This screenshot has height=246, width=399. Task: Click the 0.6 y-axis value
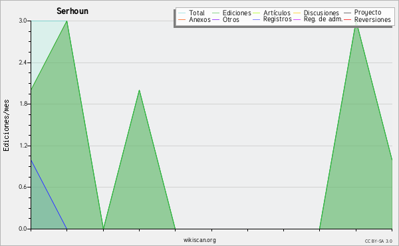pos(23,187)
